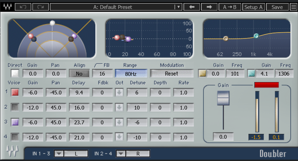Toggle low shelf EQ band yellow button

pos(202,73)
